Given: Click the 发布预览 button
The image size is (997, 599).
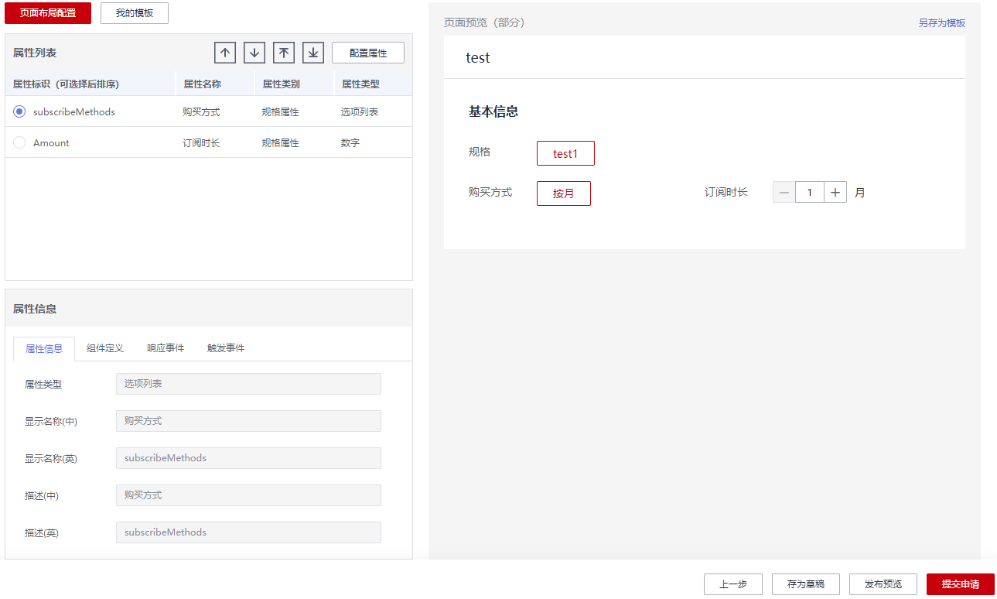Looking at the screenshot, I should pyautogui.click(x=883, y=584).
